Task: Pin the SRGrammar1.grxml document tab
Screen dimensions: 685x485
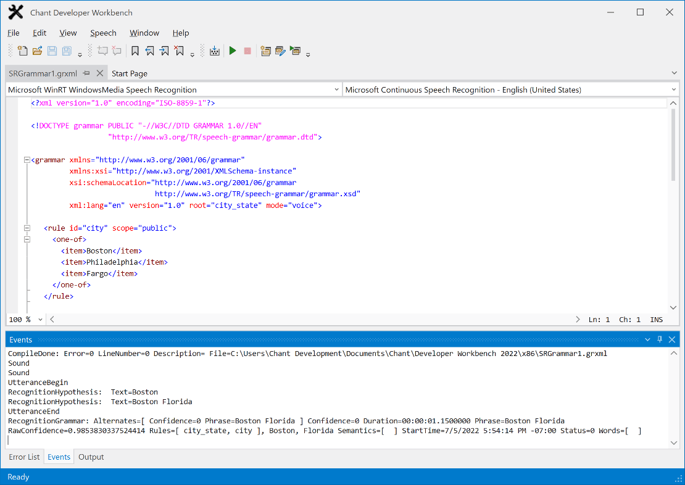Action: [x=86, y=73]
